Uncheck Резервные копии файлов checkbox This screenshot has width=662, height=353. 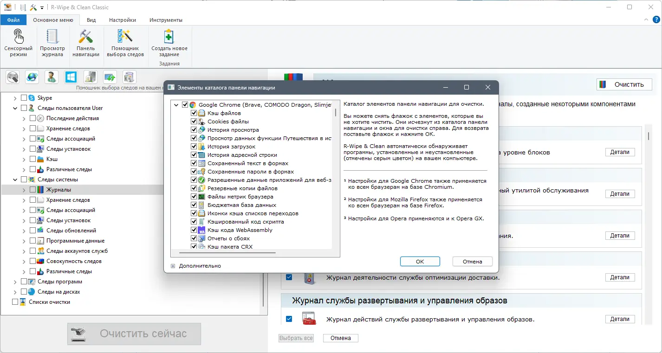194,188
